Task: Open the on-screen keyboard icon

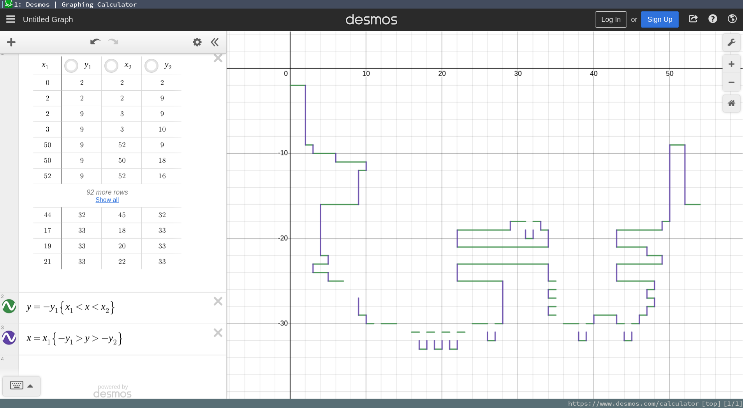Action: [16, 385]
